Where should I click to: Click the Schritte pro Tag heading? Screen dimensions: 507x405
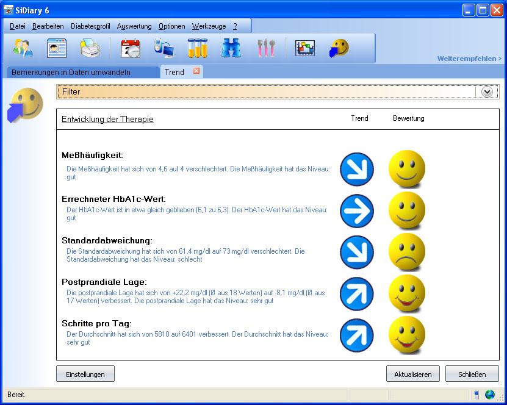(96, 323)
